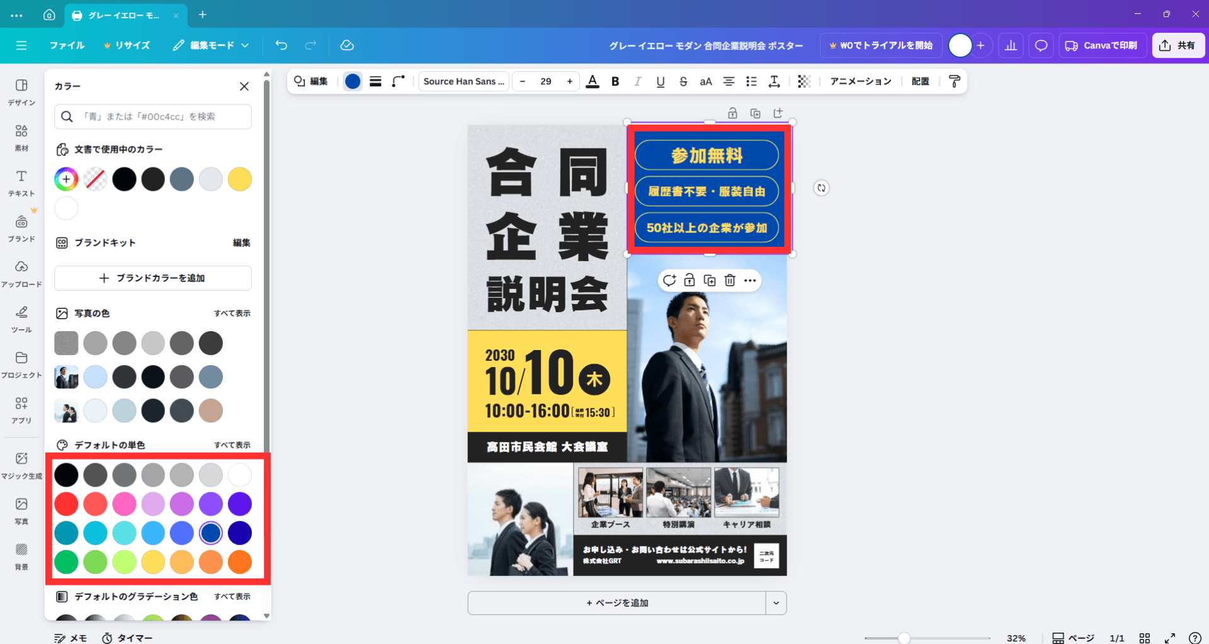
Task: Open the comments speech bubble icon
Action: 1041,45
